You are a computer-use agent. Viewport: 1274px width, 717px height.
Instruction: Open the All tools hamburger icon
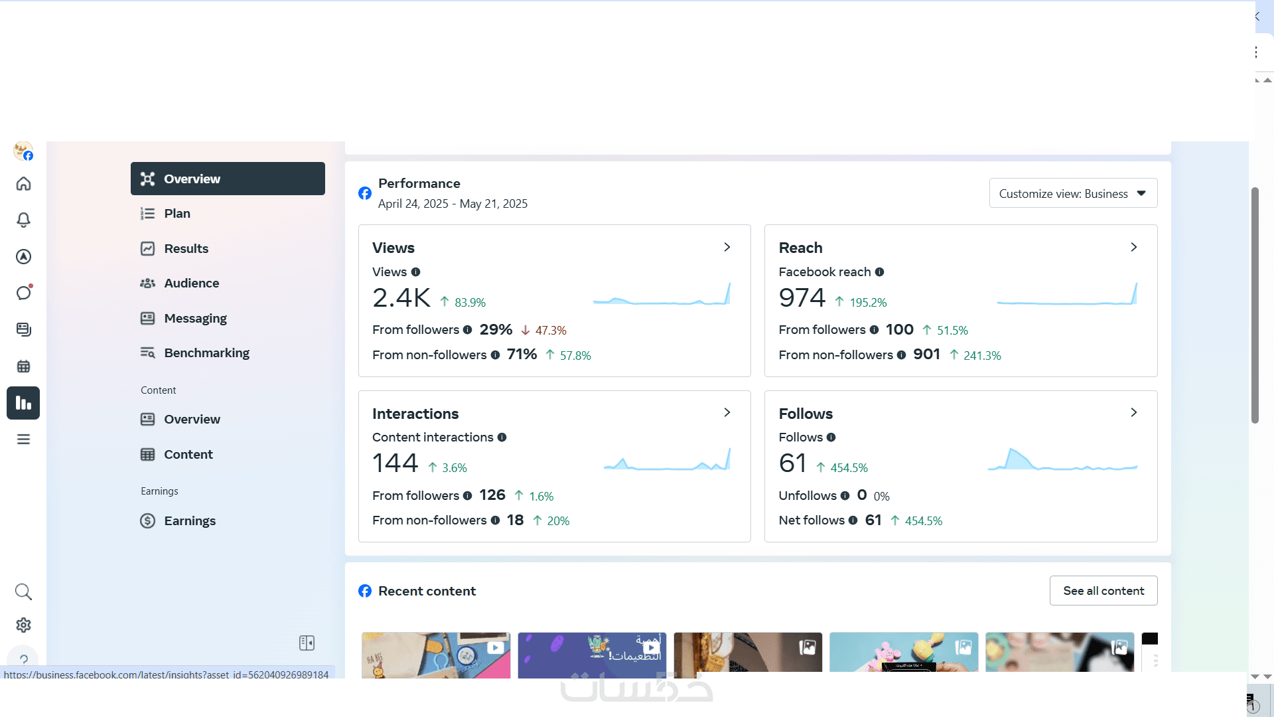tap(23, 439)
